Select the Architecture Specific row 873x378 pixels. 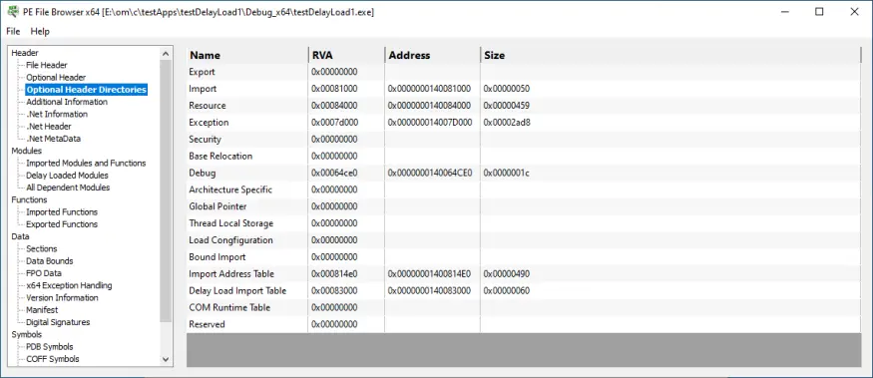click(x=524, y=189)
